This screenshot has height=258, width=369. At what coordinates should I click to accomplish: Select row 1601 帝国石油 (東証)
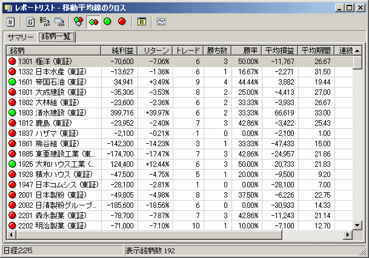180,82
